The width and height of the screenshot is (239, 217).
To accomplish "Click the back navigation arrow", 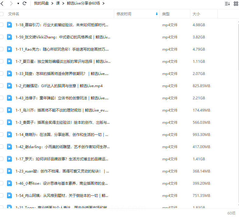I will click(x=2, y=4).
